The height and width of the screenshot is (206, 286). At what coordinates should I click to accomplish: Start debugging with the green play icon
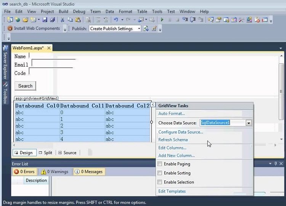coord(162,19)
